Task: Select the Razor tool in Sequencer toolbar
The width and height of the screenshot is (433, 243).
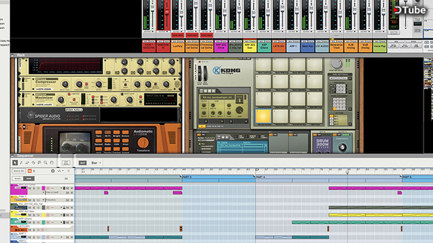Action: pyautogui.click(x=33, y=163)
